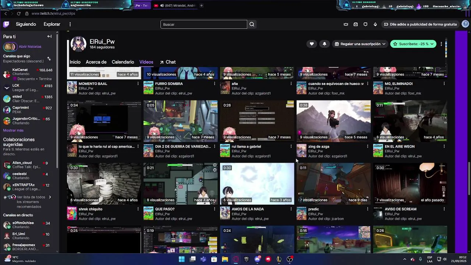Viewport: 471px width, 265px height.
Task: Click the Buscar search field
Action: pos(204,24)
